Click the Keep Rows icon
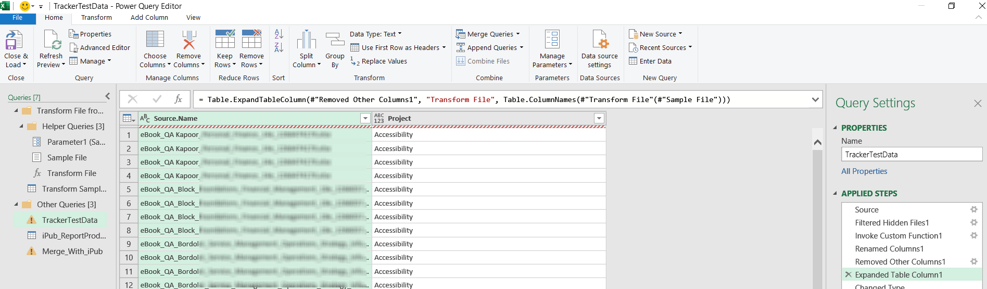The height and width of the screenshot is (289, 987). click(225, 40)
